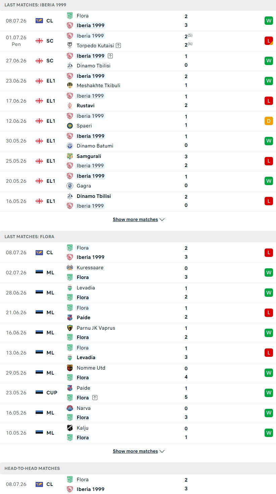Click the orange D draw result badge
The image size is (276, 494).
[269, 121]
